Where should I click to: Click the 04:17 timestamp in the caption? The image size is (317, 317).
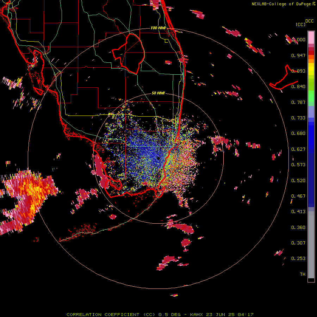point(245,315)
